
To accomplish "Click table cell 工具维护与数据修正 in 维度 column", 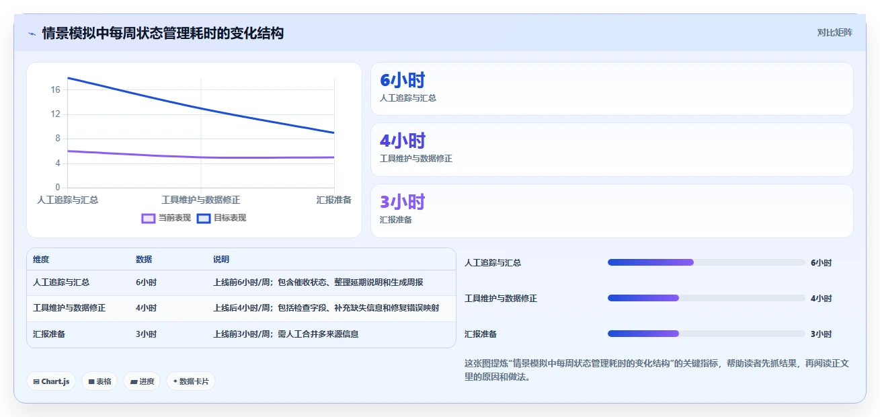I will pos(69,308).
